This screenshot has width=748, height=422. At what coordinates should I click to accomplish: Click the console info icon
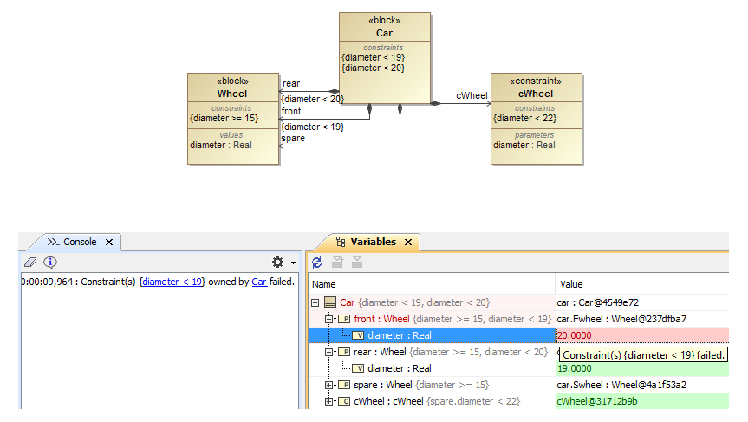50,262
